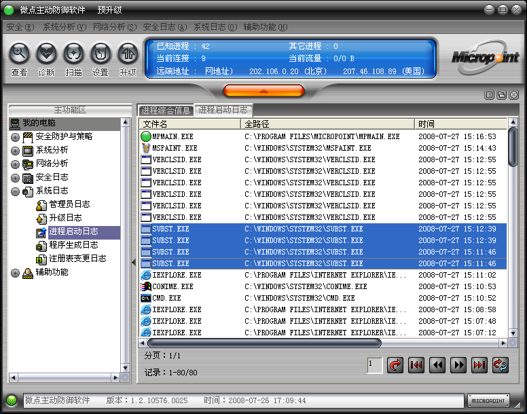Select 我的电脑 computer icon in tree
This screenshot has height=414, width=527.
[x=14, y=124]
